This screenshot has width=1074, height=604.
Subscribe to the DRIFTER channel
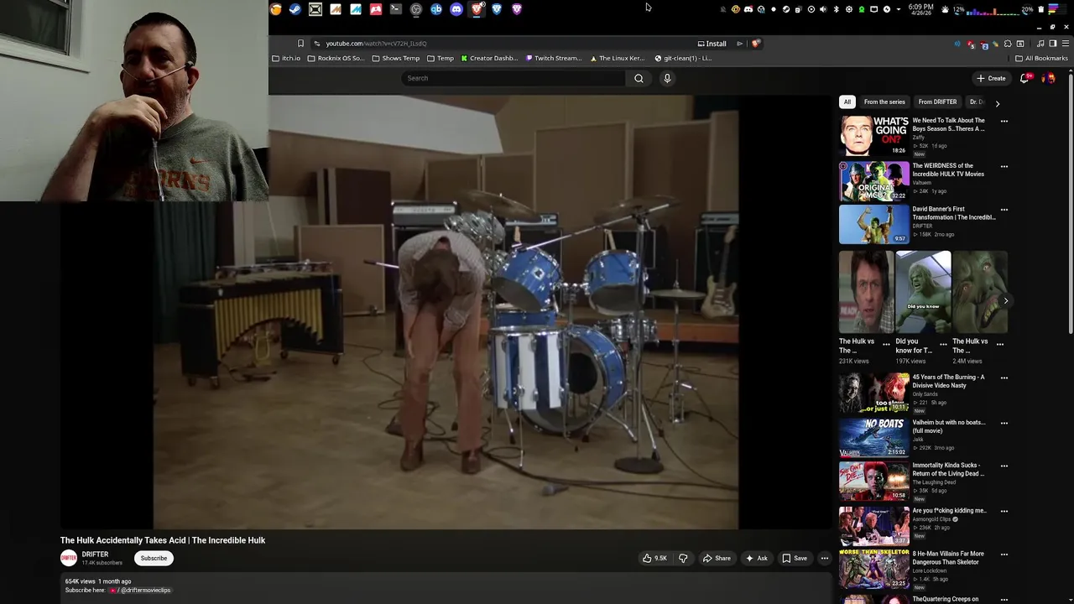(x=154, y=558)
